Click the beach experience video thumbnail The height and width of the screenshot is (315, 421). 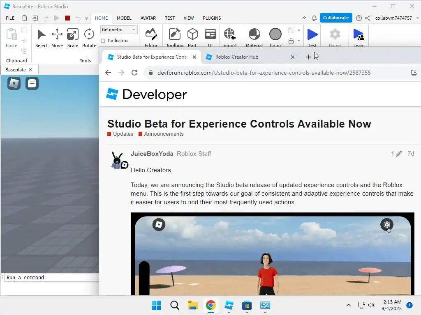click(x=273, y=254)
